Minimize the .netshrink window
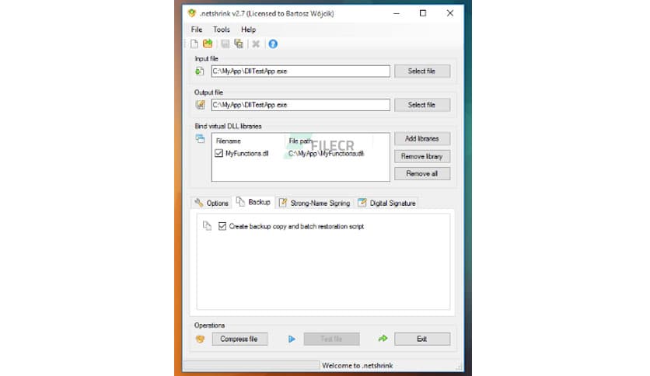Screen dimensions: 650x376 coord(397,13)
